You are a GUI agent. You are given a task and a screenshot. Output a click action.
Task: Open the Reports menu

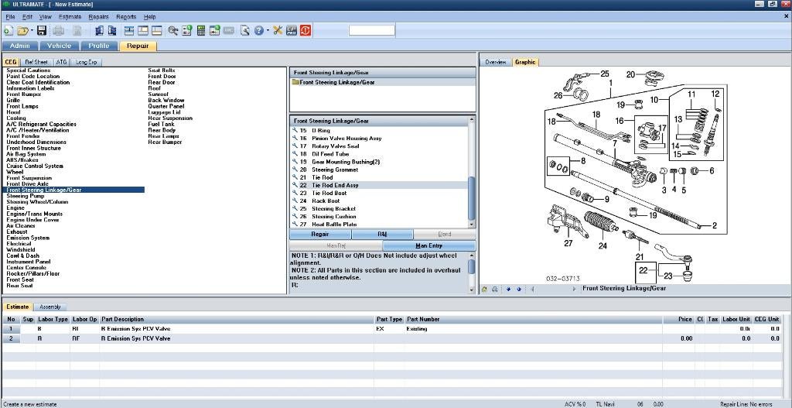pos(126,17)
